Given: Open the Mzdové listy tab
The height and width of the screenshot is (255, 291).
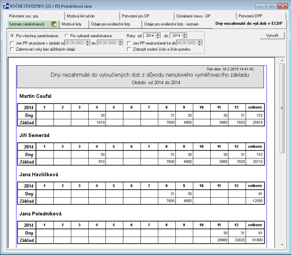Looking at the screenshot, I should click(x=74, y=24).
